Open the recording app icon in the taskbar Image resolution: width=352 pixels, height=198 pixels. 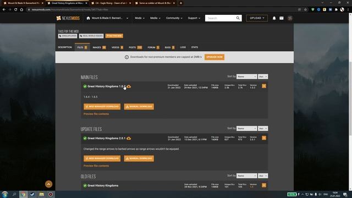click(x=51, y=194)
